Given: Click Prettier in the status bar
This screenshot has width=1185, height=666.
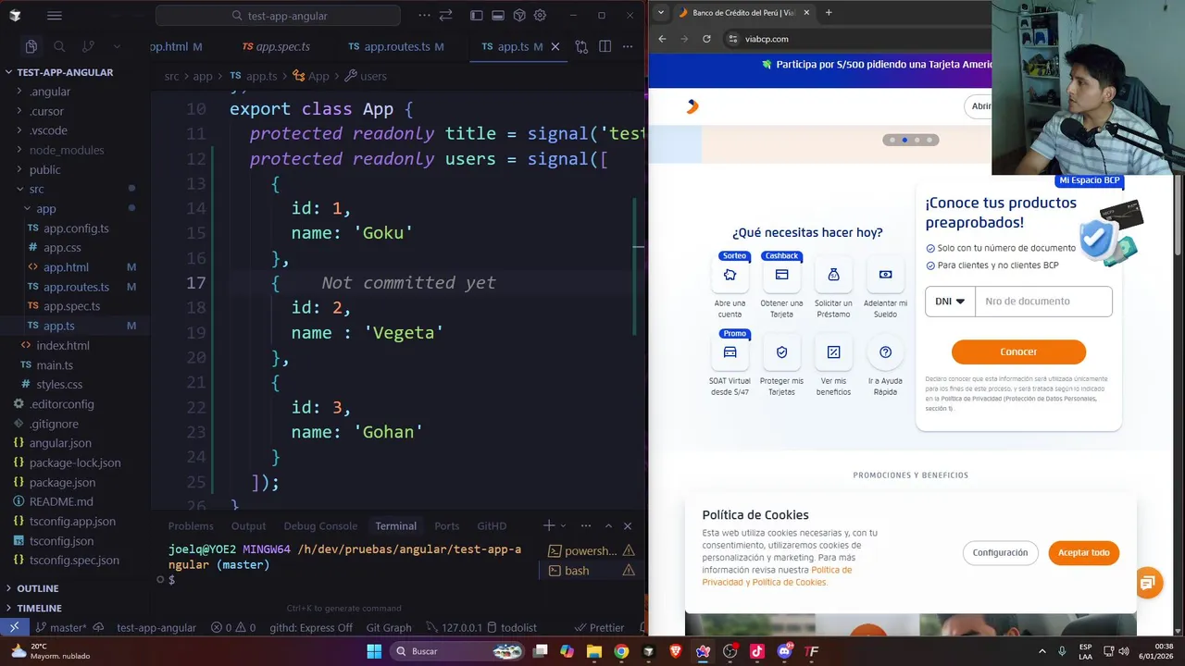Looking at the screenshot, I should click(x=599, y=627).
